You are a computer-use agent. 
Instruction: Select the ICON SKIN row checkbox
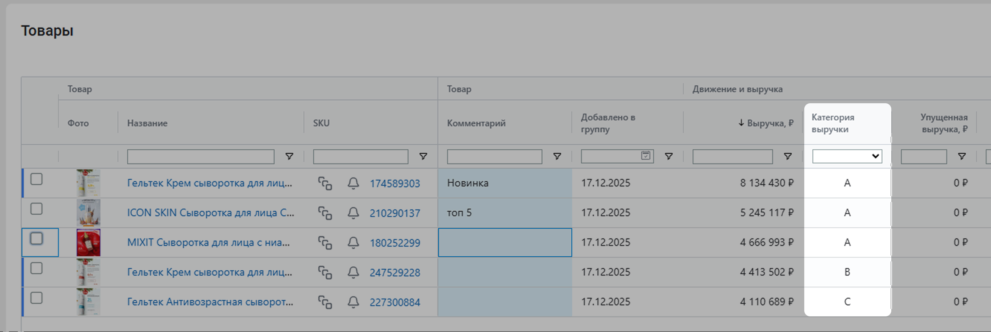36,209
